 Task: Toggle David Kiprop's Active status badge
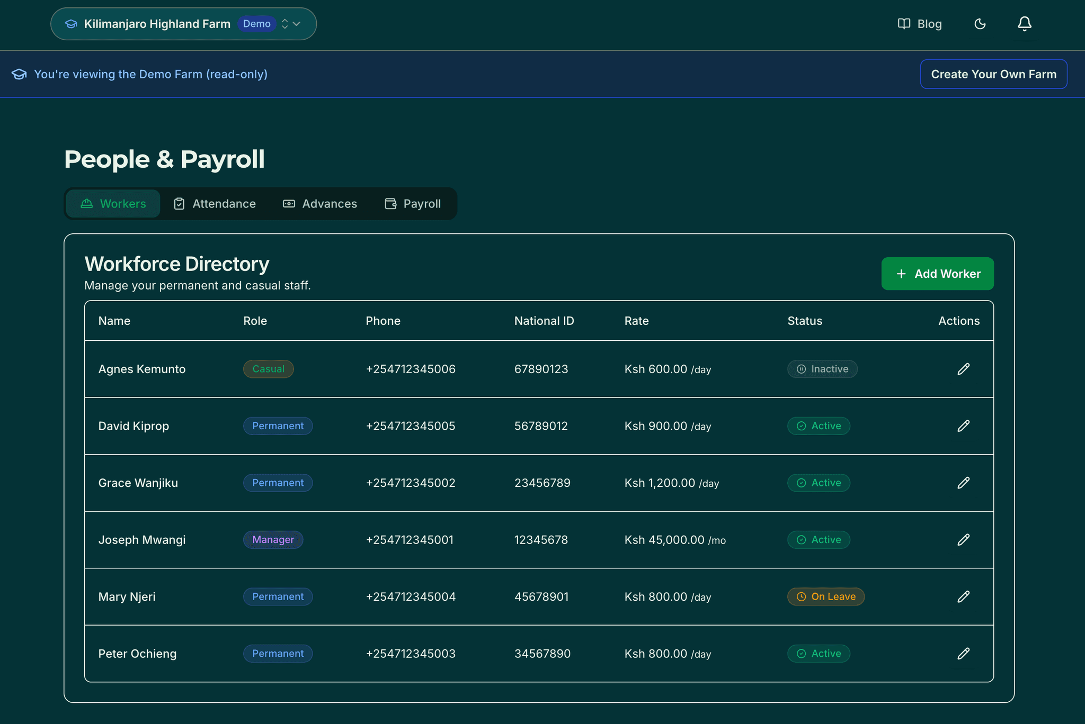819,426
